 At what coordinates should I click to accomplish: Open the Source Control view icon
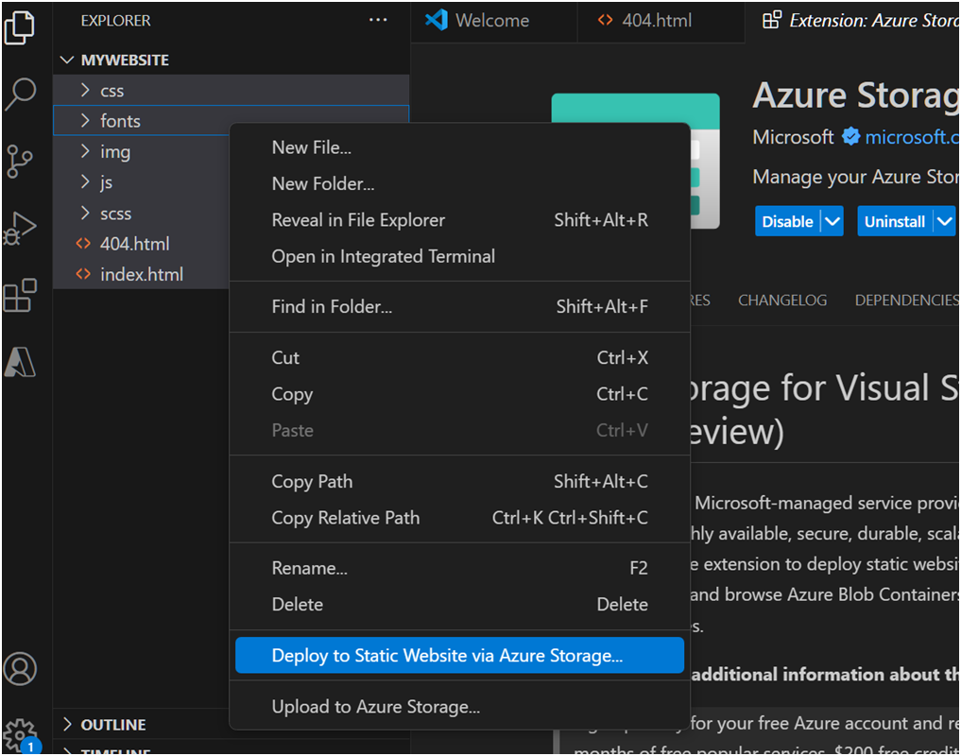click(20, 162)
